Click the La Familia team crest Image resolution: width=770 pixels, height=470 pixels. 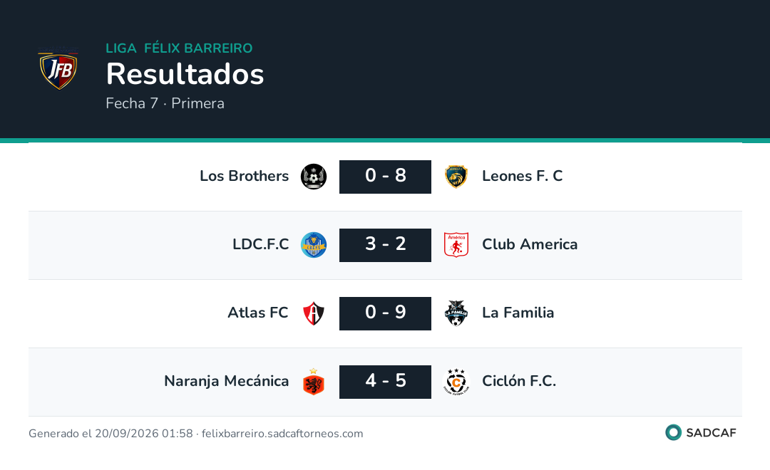pos(456,313)
